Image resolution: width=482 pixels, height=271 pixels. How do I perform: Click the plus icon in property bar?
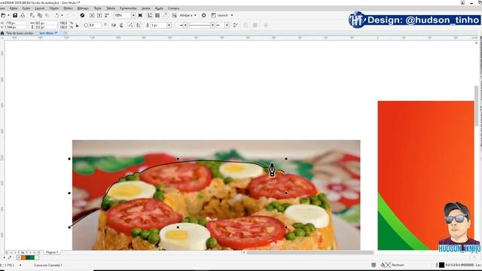point(266,25)
